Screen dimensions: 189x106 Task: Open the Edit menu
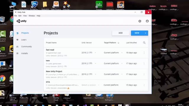[20, 16]
